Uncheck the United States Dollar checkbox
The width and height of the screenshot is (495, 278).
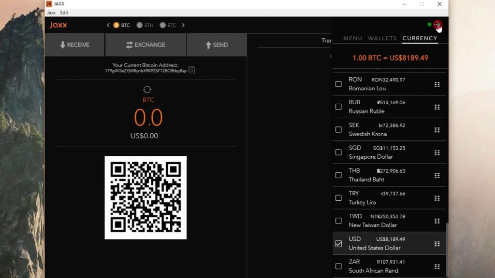338,244
